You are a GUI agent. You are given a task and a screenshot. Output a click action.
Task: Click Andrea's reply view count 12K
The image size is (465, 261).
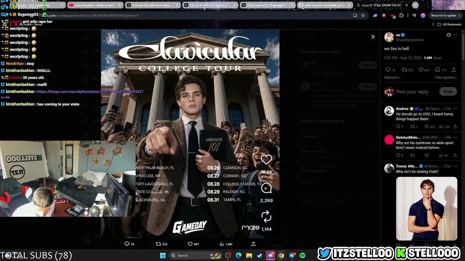[x=444, y=127]
